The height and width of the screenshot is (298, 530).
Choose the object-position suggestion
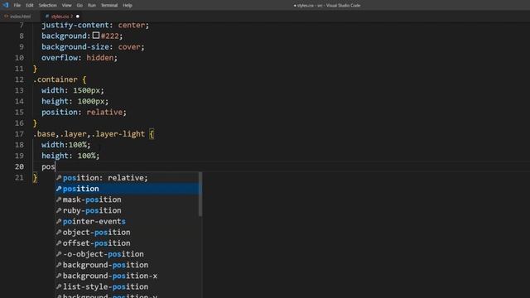(128, 232)
